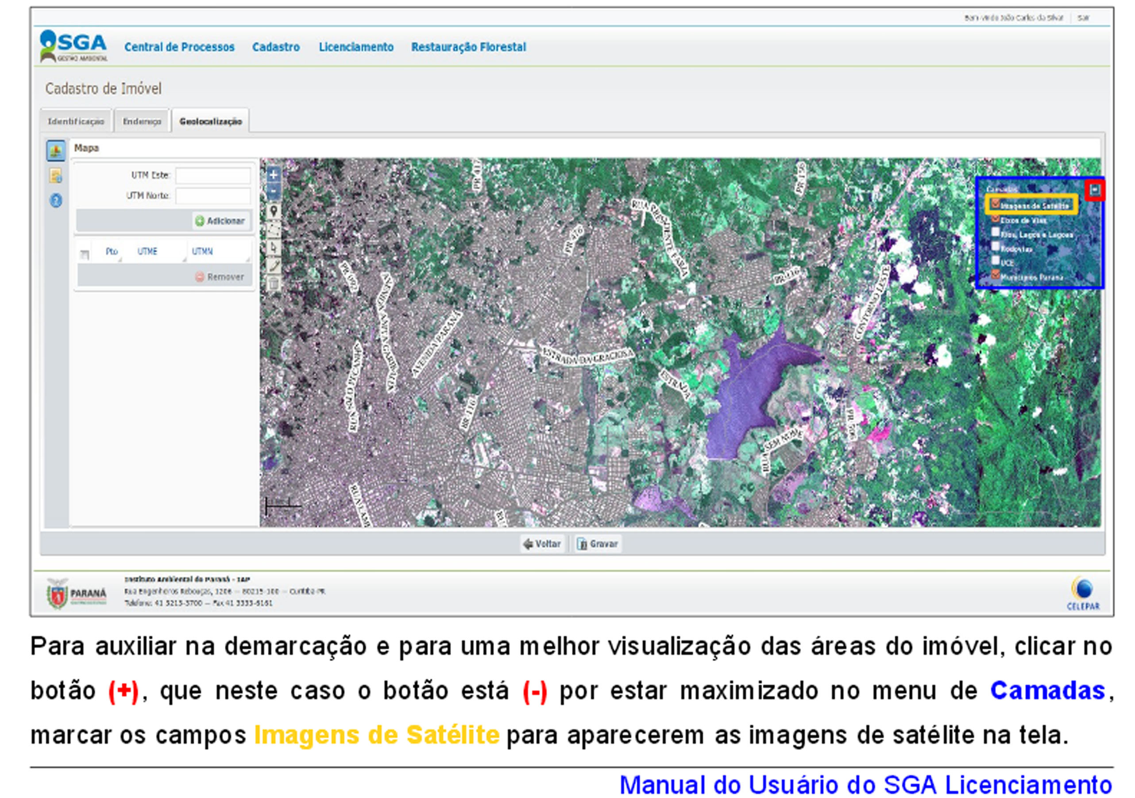Sort by the UTME column header
The image size is (1135, 798).
tap(147, 251)
